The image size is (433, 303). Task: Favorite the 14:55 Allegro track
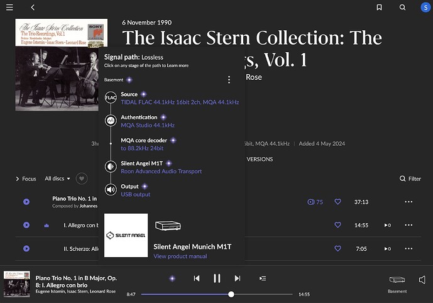point(337,225)
